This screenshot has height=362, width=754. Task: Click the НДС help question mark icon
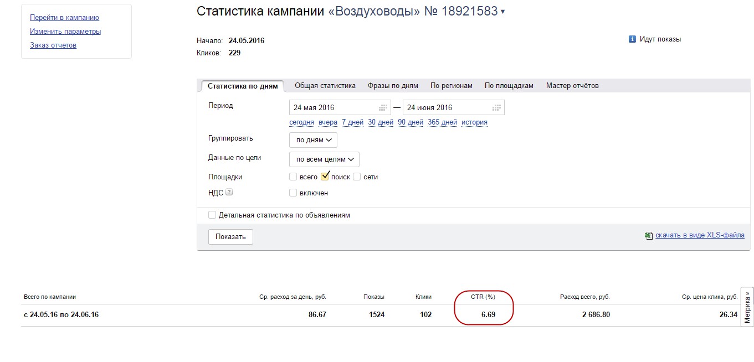pyautogui.click(x=229, y=193)
